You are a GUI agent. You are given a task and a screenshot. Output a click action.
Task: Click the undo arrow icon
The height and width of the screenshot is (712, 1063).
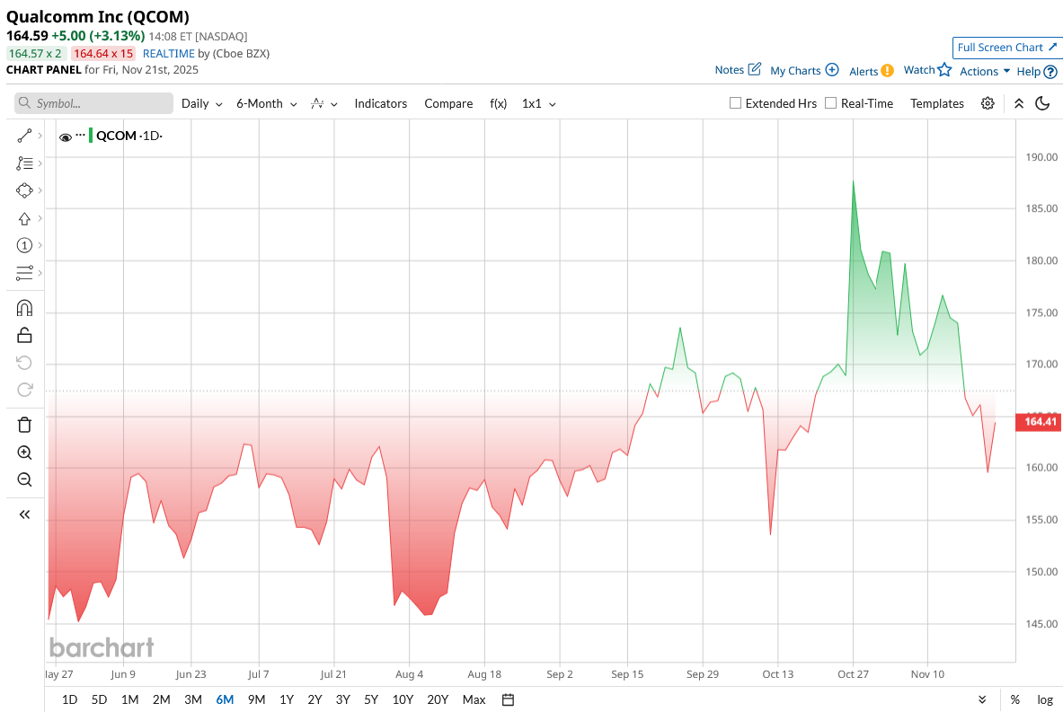[24, 363]
